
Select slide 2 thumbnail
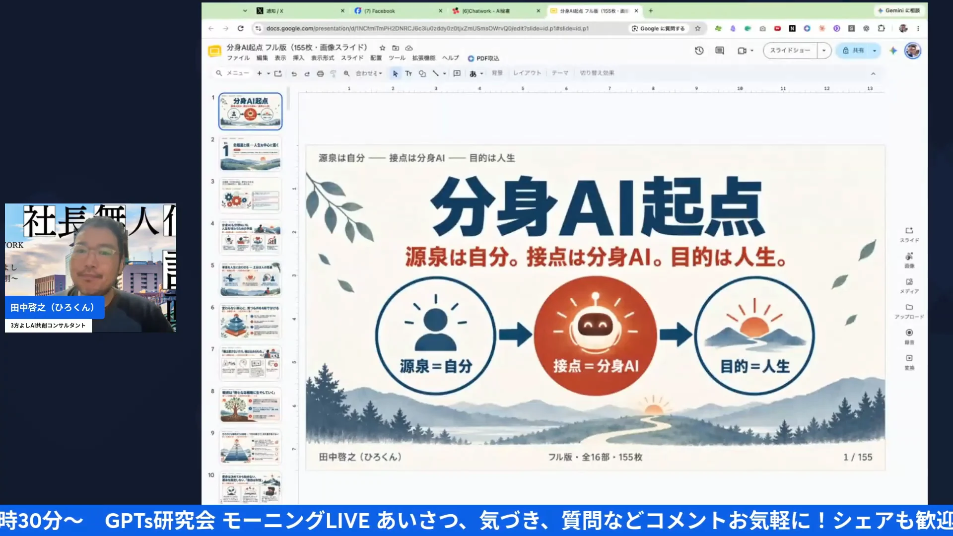250,154
